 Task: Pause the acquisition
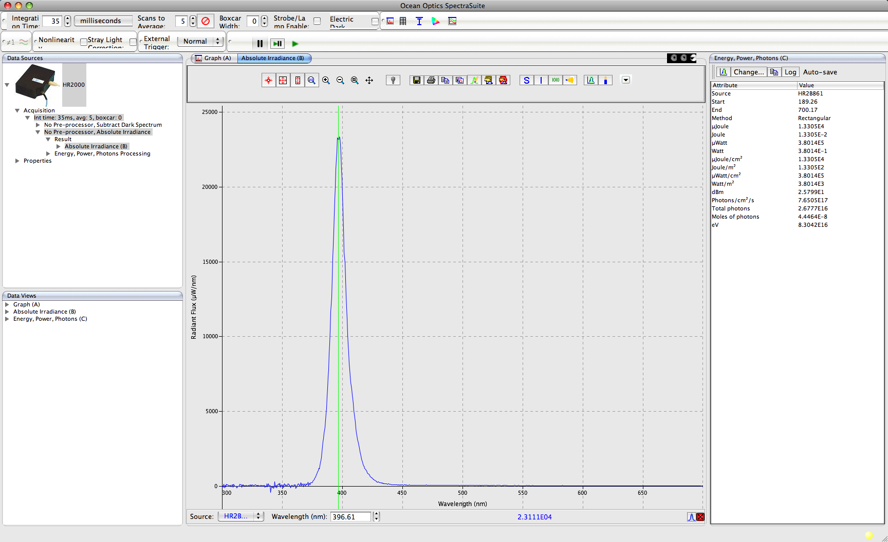260,44
